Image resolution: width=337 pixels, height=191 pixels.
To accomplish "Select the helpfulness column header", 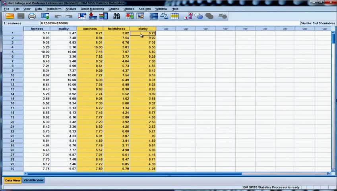I will pyautogui.click(x=116, y=29).
